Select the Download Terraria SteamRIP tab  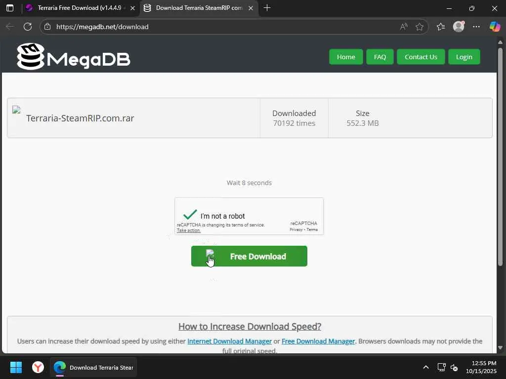(199, 8)
